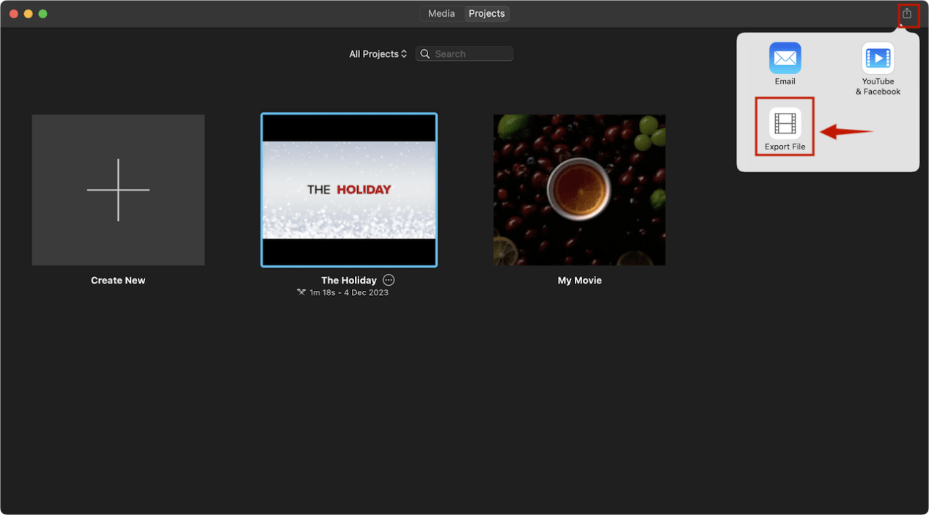
Task: Open the Share menu icon in the toolbar
Action: point(907,14)
